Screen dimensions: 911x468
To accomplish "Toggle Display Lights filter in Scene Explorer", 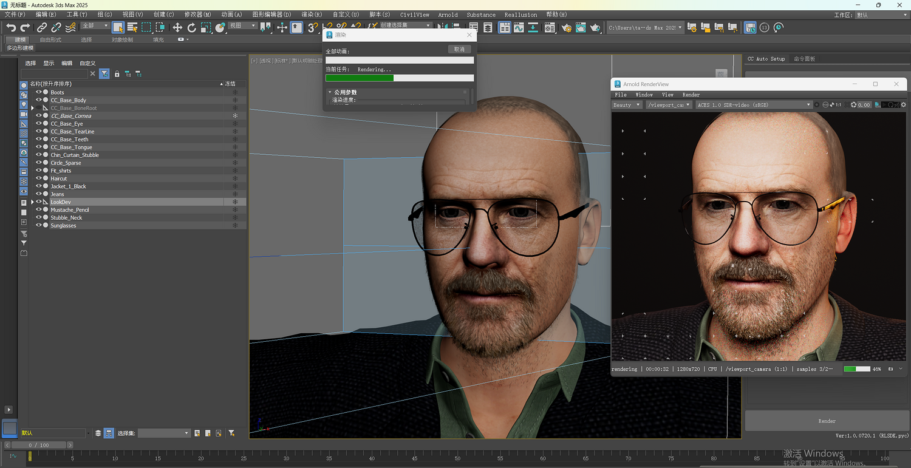I will (x=24, y=104).
